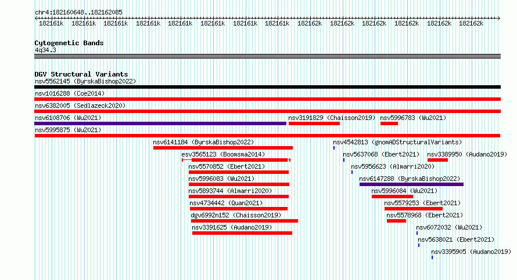Open esv3565123 (Boomsma2014) variant label
This screenshot has height=280, width=517.
pyautogui.click(x=223, y=154)
